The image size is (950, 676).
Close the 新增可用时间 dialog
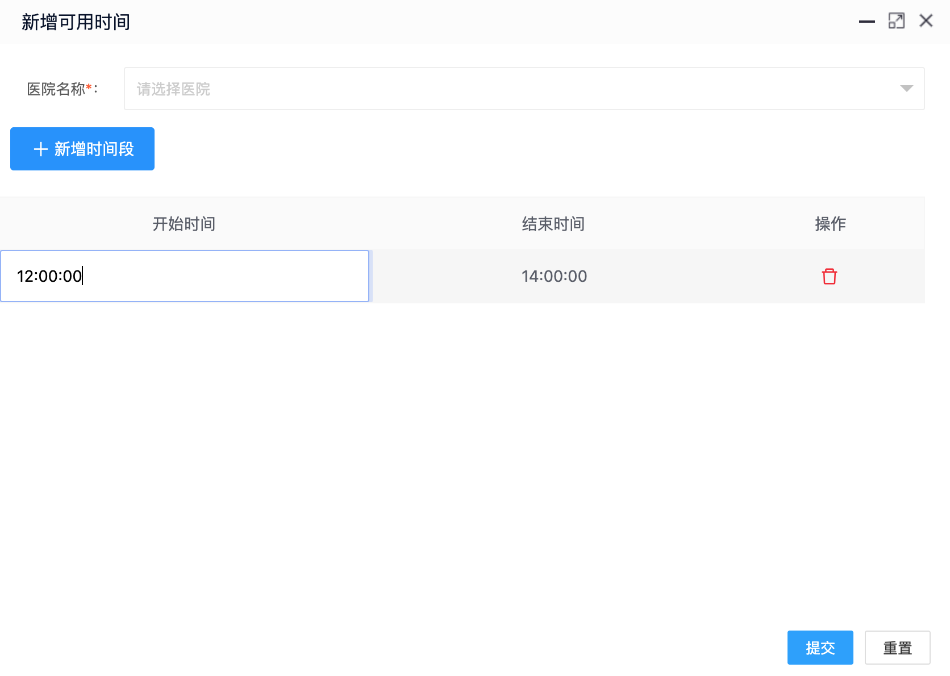926,21
